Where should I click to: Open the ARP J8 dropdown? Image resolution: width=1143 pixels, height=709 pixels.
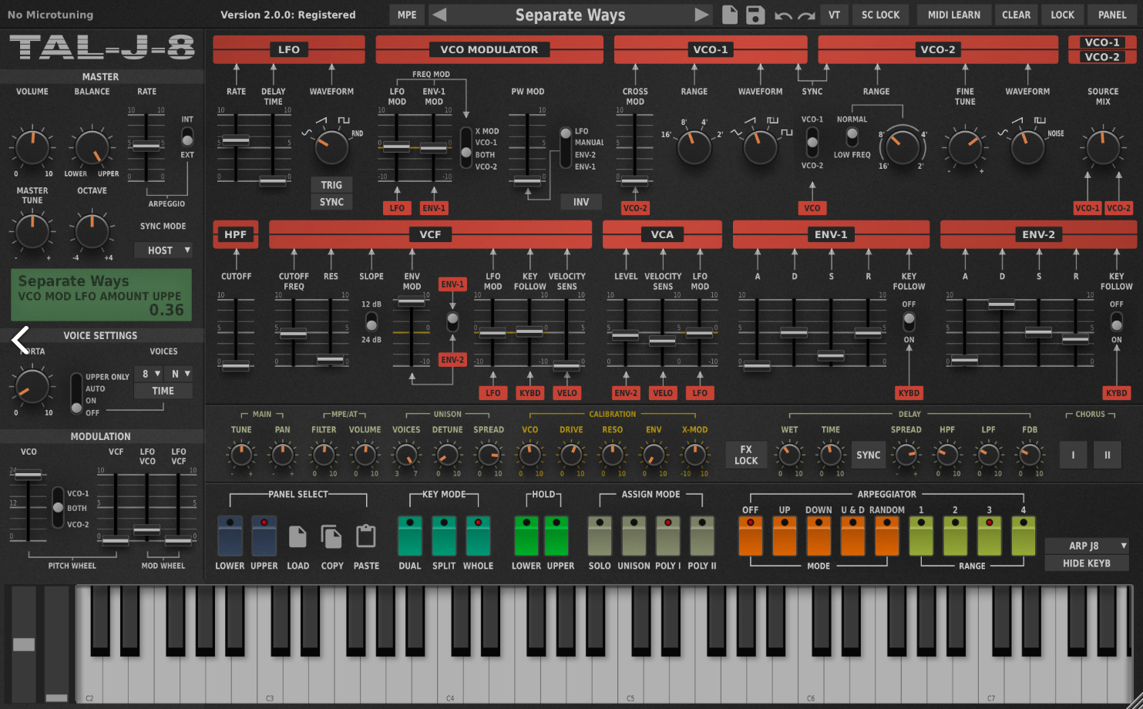(1087, 546)
